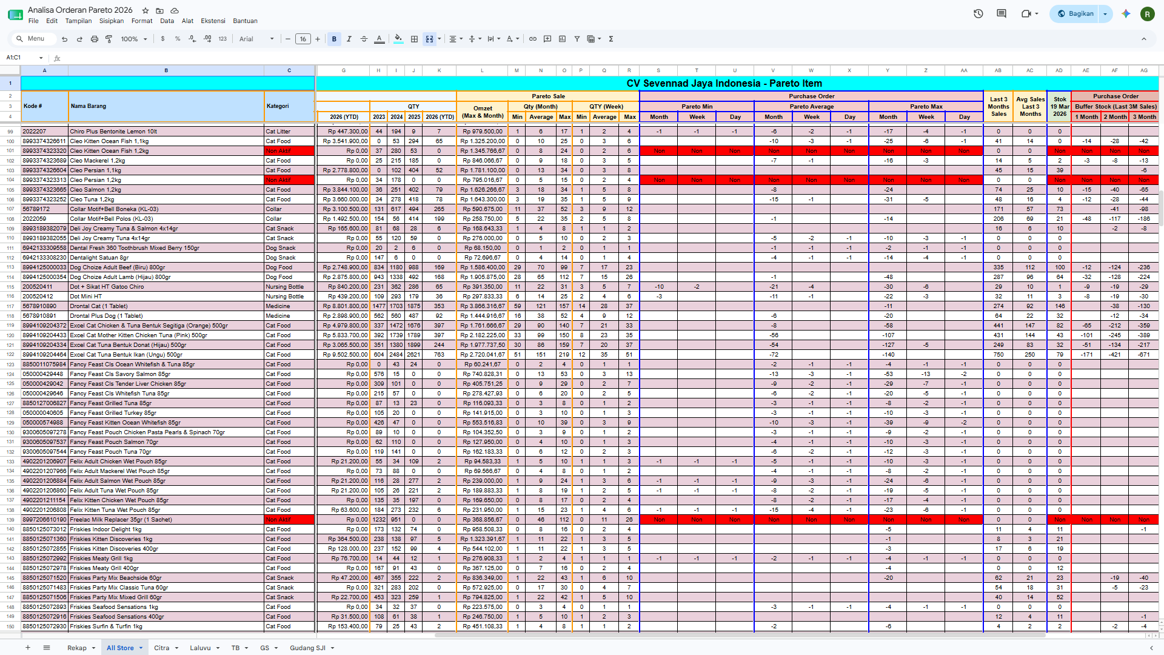Image resolution: width=1164 pixels, height=655 pixels.
Task: Open the All Store tab dropdown arrow
Action: [x=141, y=648]
